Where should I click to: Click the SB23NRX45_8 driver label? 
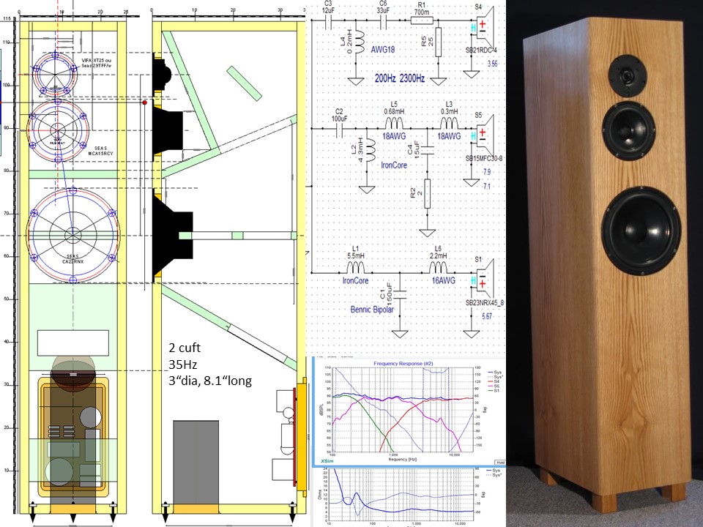tap(485, 302)
